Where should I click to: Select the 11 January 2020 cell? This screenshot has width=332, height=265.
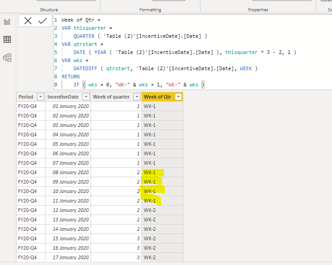[68, 201]
